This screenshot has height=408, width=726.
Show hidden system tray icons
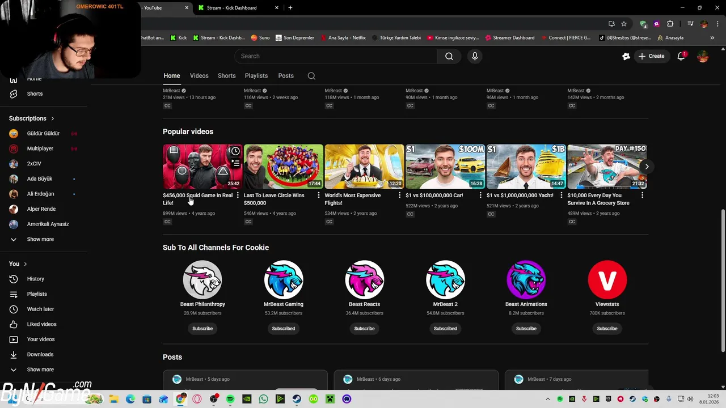547,399
